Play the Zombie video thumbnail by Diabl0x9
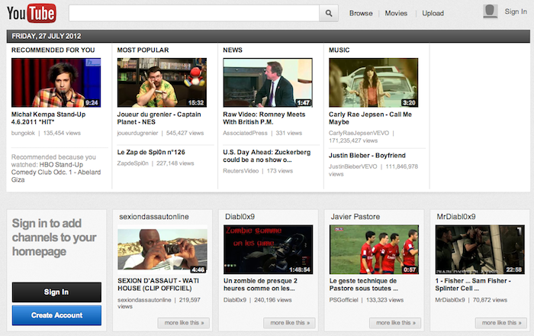The width and height of the screenshot is (534, 336). coord(267,250)
